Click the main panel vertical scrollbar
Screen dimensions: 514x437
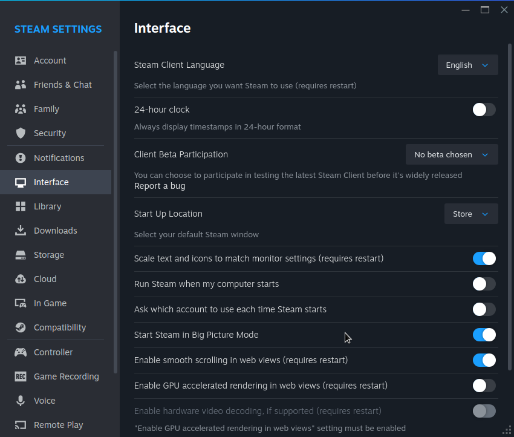click(509, 207)
